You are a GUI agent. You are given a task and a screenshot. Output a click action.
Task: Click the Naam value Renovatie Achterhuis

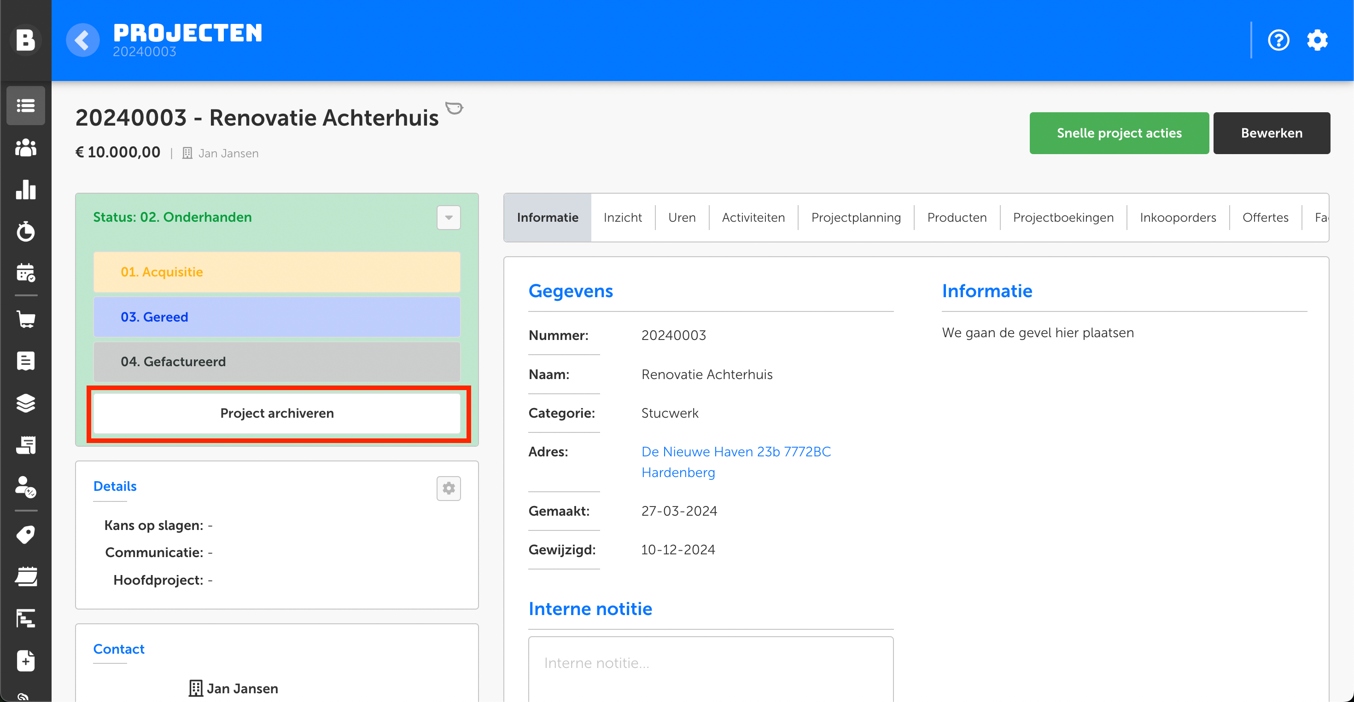coord(707,374)
